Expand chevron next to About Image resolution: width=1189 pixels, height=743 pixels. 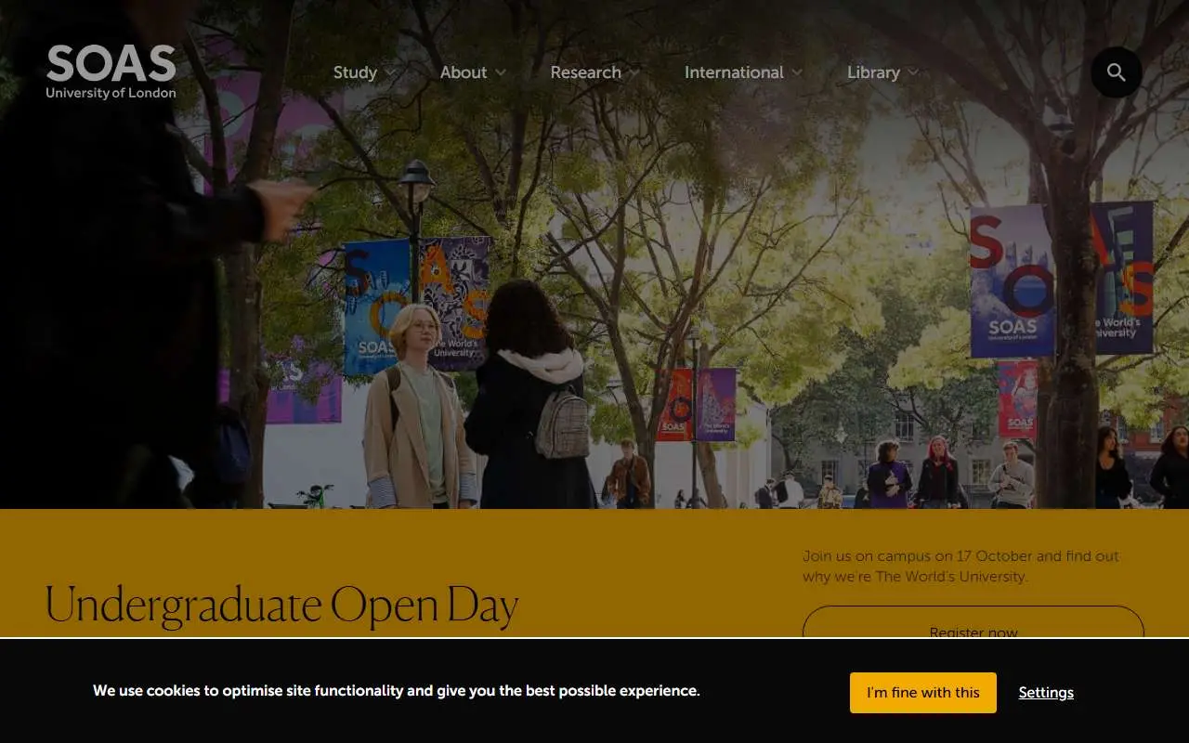pos(501,72)
